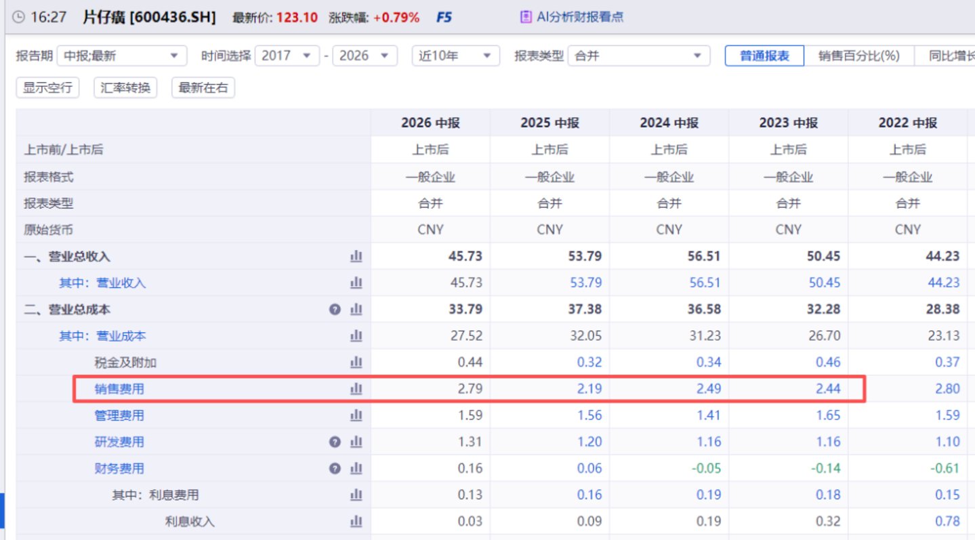The height and width of the screenshot is (540, 975).
Task: Click 2022 中报 财务费用 value -0.61
Action: click(x=944, y=468)
